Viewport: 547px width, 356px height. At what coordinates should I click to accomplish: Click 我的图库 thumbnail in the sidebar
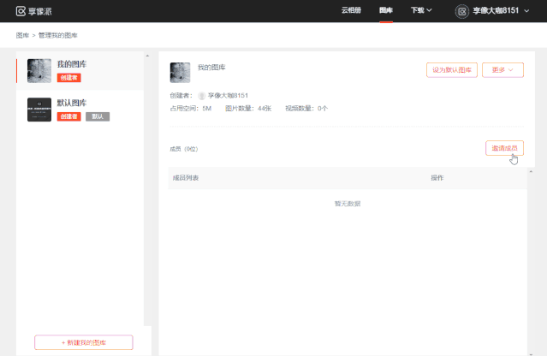(39, 71)
